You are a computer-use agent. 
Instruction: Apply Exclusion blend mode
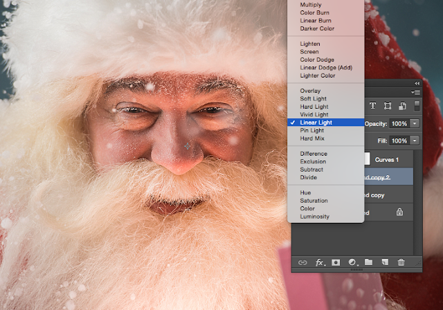[313, 161]
